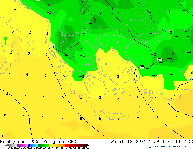Click the 'We' weekday text in the date line
This screenshot has height=149, width=193.
click(113, 142)
